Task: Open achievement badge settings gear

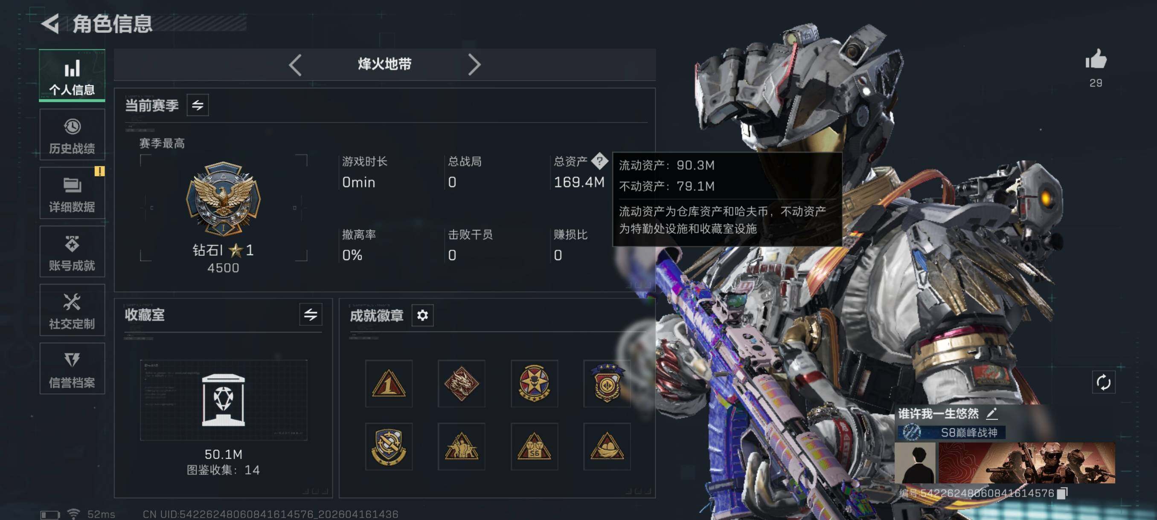Action: click(x=422, y=315)
